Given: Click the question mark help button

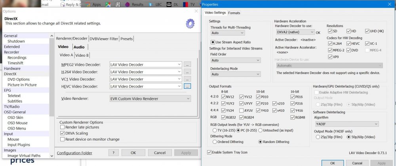Looking at the screenshot, I should click(114, 153).
